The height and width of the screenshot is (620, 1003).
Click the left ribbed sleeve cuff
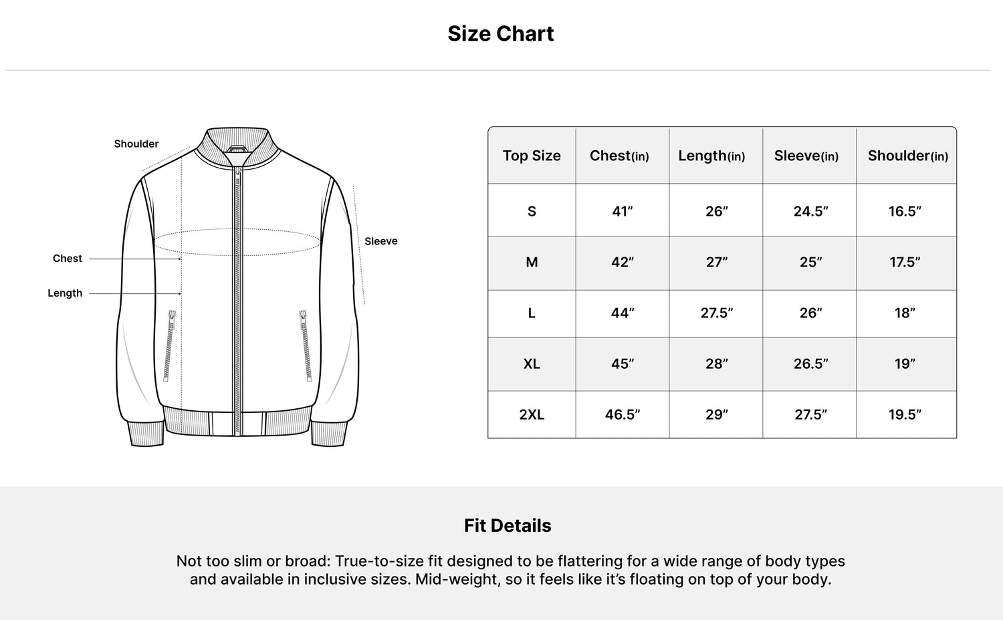(x=146, y=433)
